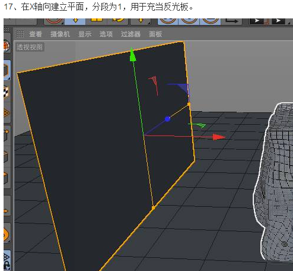Open the 摄像机 menu
Viewport: 293px width, 271px height.
[x=60, y=34]
